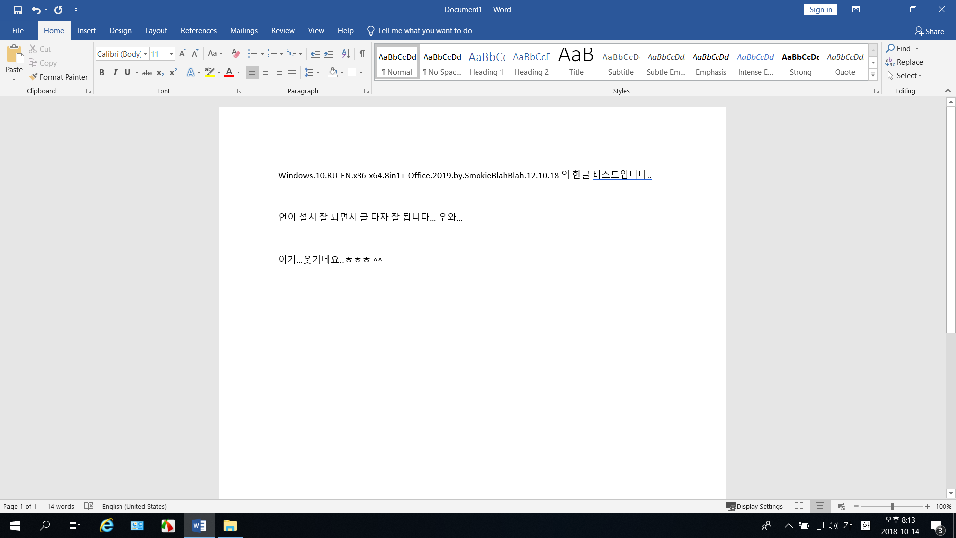This screenshot has width=956, height=538.
Task: Click the Sign in button
Action: [821, 10]
